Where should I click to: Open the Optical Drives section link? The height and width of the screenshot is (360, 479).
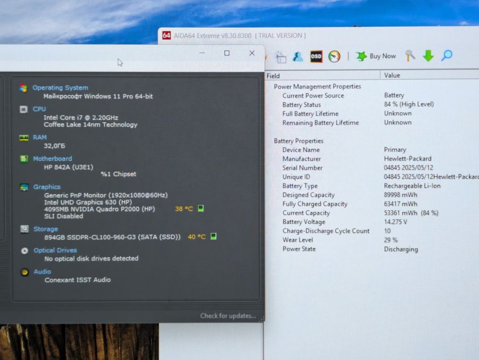[x=55, y=250]
